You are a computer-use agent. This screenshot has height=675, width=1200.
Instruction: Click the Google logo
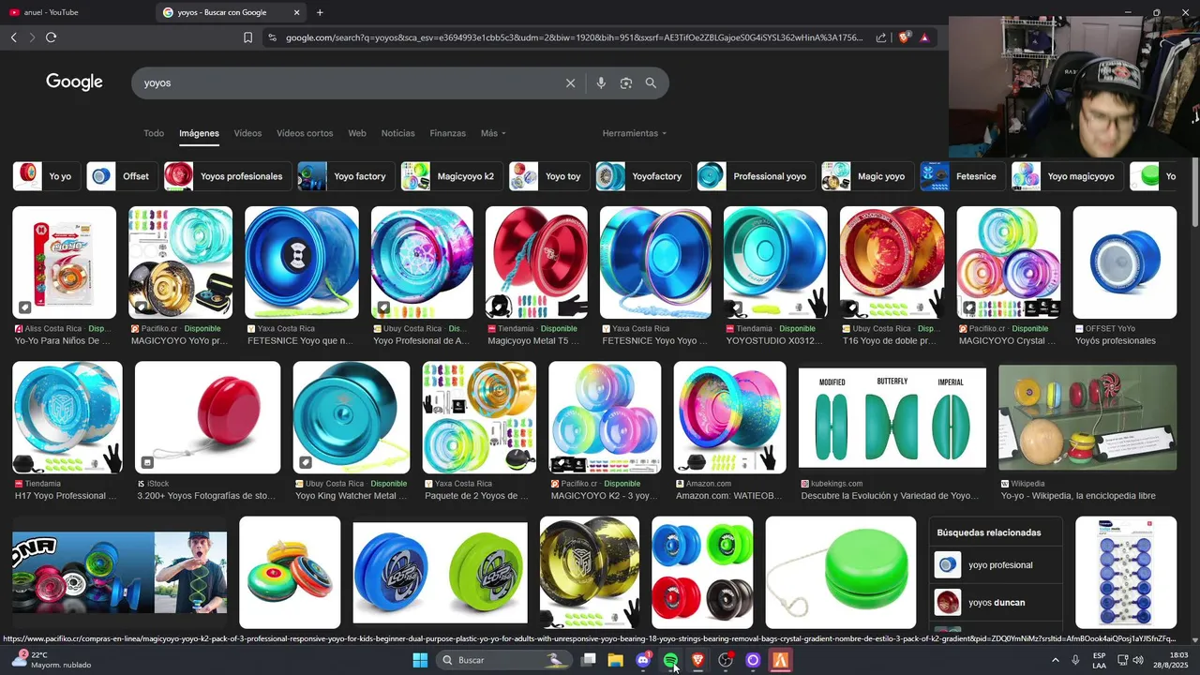(x=74, y=82)
